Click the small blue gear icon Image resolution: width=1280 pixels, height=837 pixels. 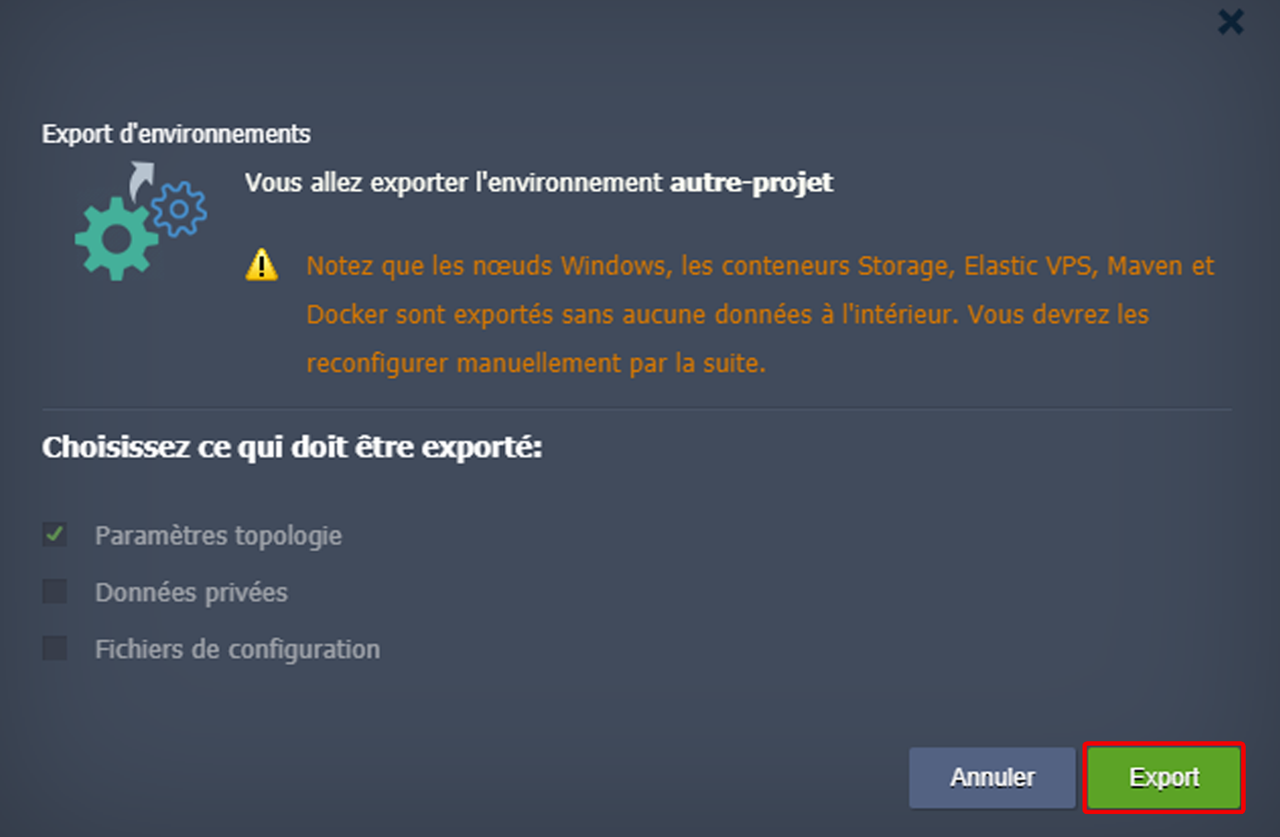coord(179,209)
